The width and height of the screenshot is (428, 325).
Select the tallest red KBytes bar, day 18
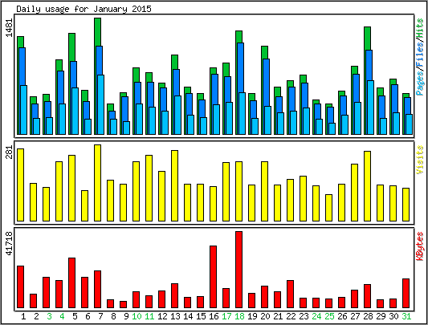238,270
